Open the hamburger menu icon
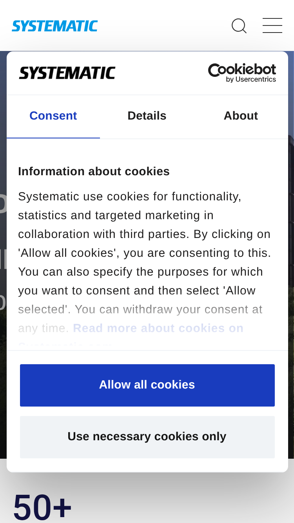 click(272, 25)
